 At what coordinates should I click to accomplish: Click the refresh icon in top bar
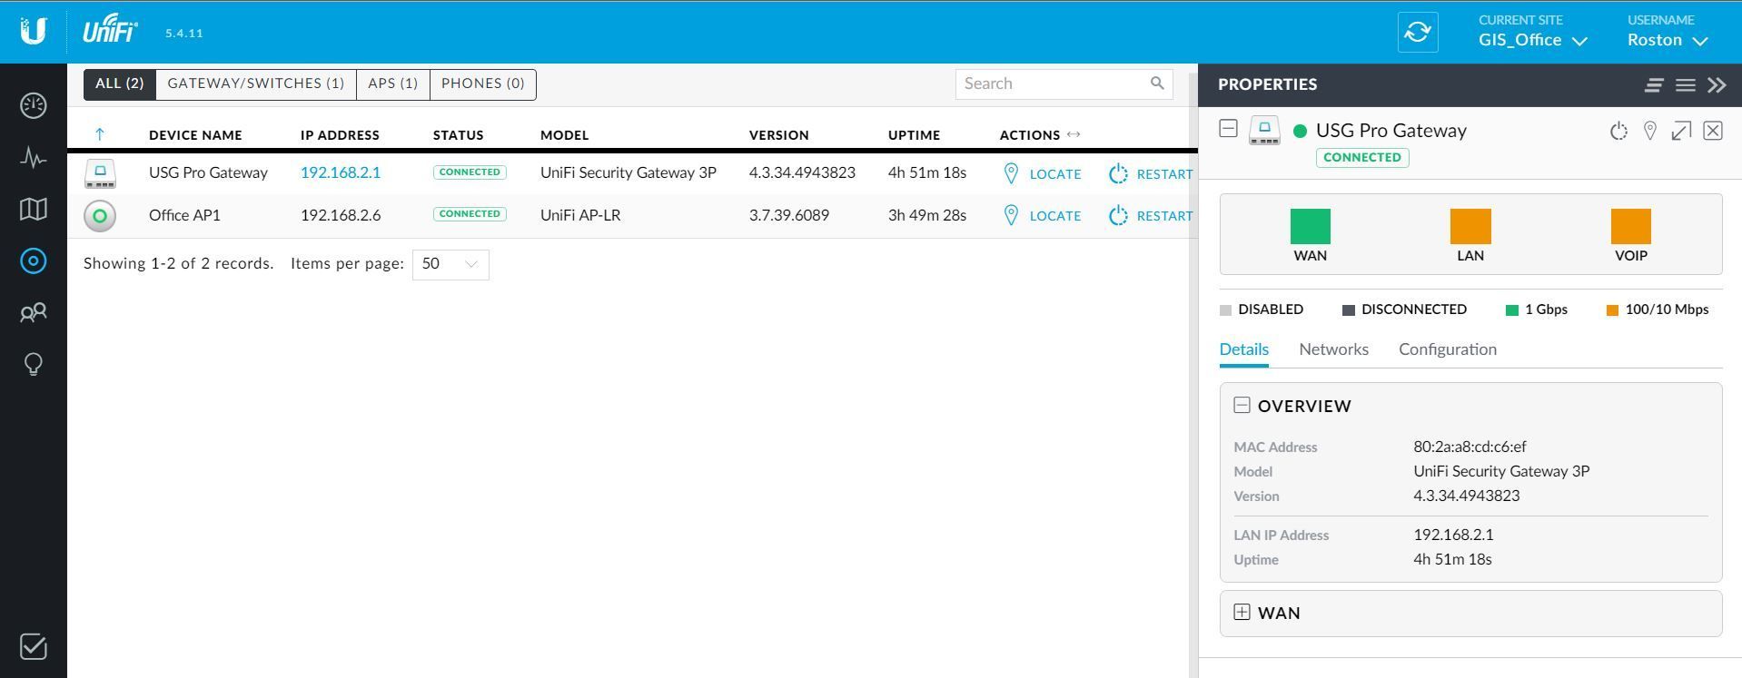1417,33
